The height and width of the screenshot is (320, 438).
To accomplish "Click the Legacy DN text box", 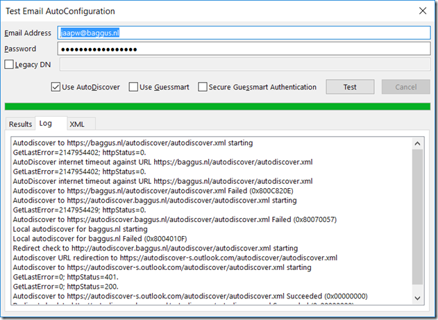I will click(x=243, y=65).
